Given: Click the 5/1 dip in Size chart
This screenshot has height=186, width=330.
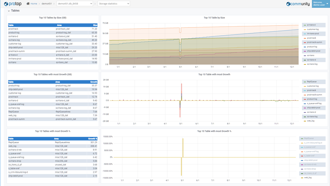Looking at the screenshot, I should (x=180, y=45).
